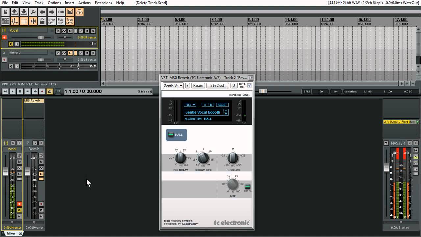The image size is (421, 237).
Task: Toggle grid lines icon in toolbar
Action: [24, 21]
